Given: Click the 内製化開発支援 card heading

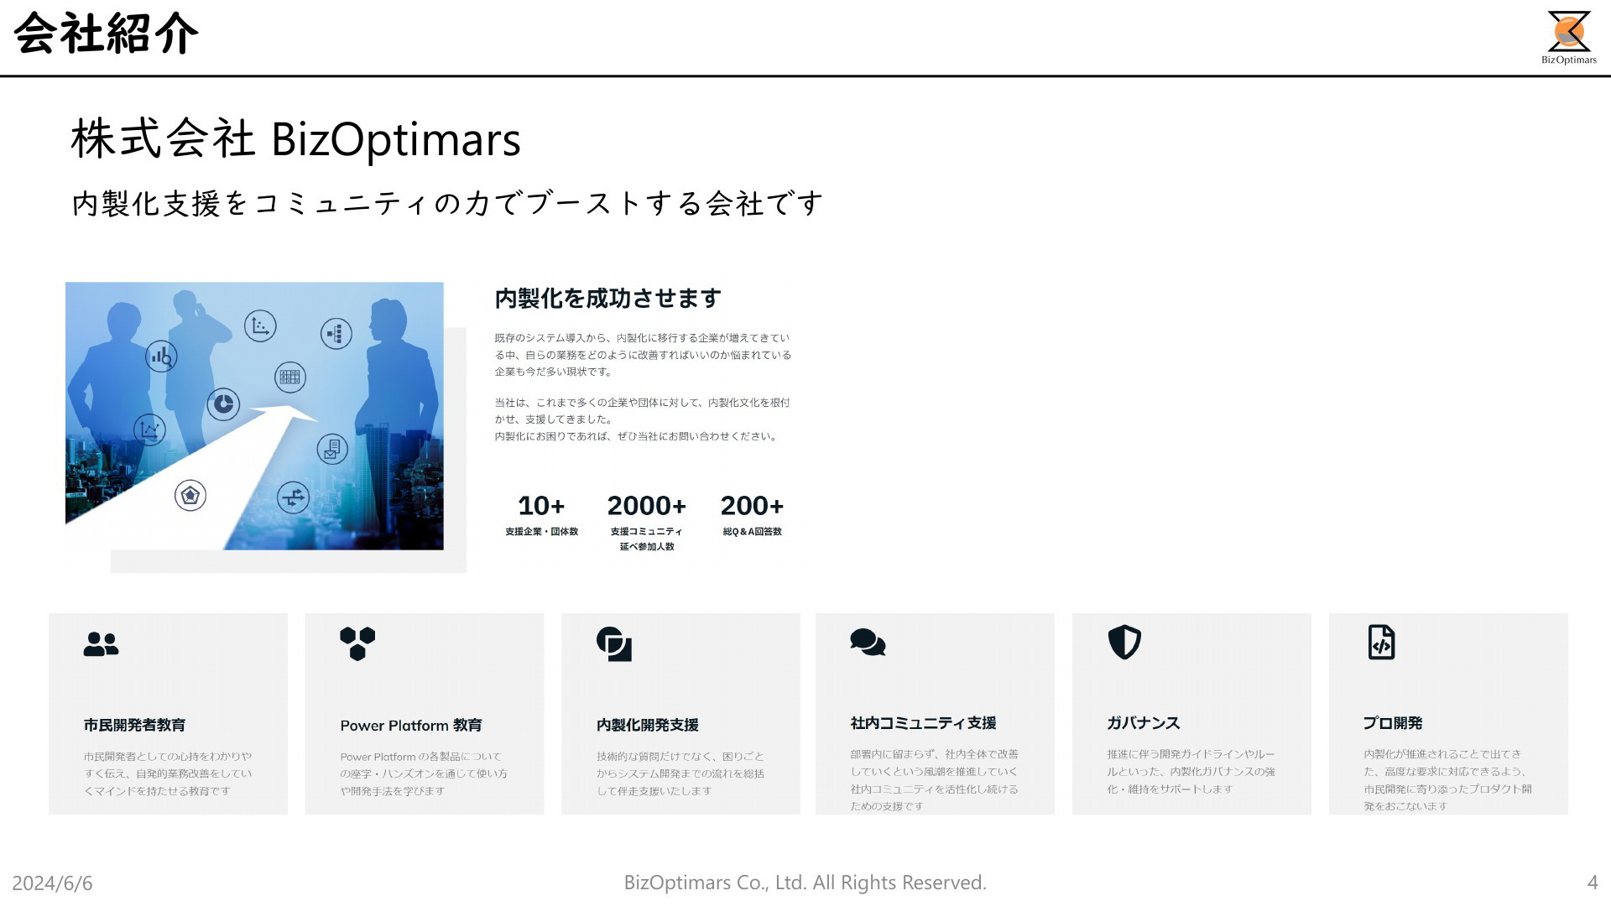Looking at the screenshot, I should point(647,725).
